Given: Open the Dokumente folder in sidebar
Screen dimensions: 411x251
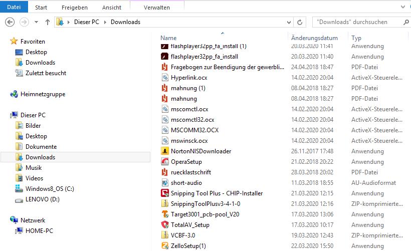Looking at the screenshot, I should (x=41, y=147).
